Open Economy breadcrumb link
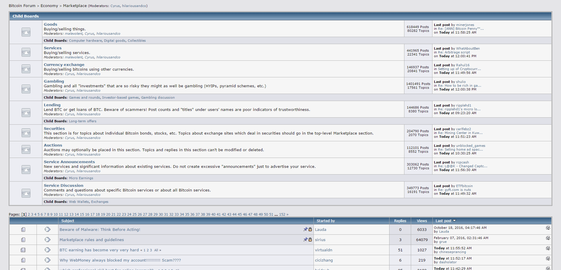Viewport: 561px width, 270px height. pyautogui.click(x=49, y=6)
